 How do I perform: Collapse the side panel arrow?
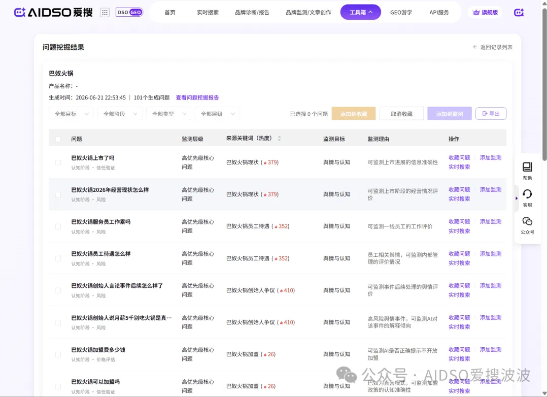(x=517, y=198)
